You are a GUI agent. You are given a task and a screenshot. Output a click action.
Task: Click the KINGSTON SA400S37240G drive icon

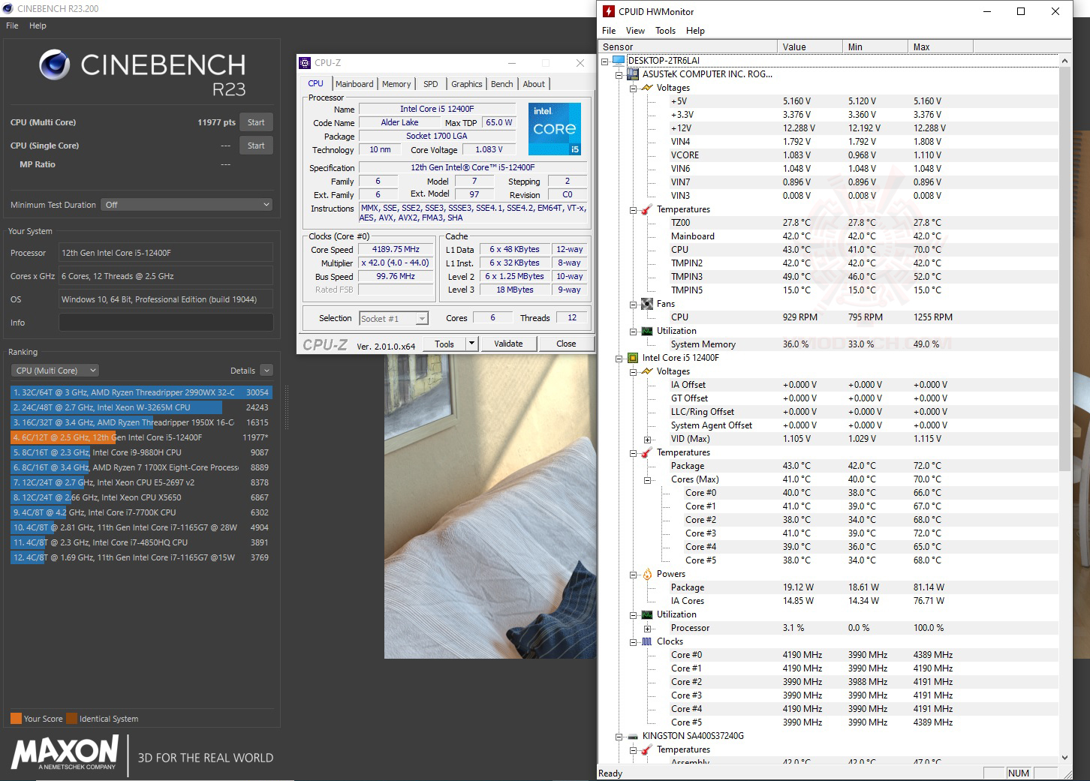click(631, 736)
